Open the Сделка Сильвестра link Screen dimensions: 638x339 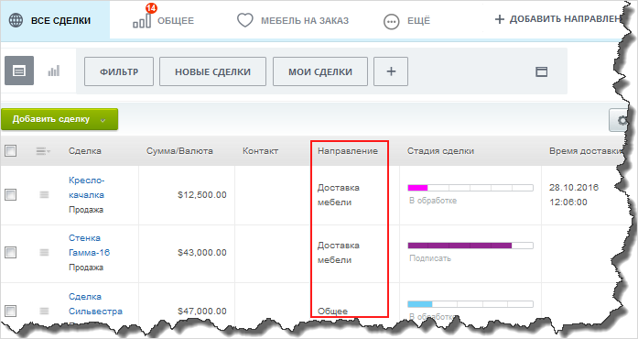[x=95, y=303]
